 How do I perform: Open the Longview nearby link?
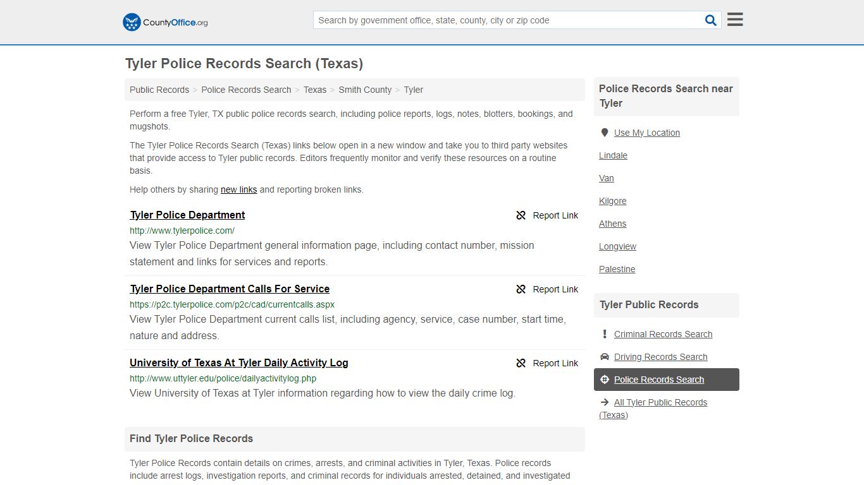coord(618,246)
